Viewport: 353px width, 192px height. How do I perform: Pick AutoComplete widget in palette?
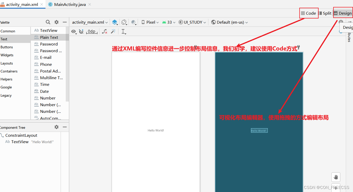click(48, 118)
